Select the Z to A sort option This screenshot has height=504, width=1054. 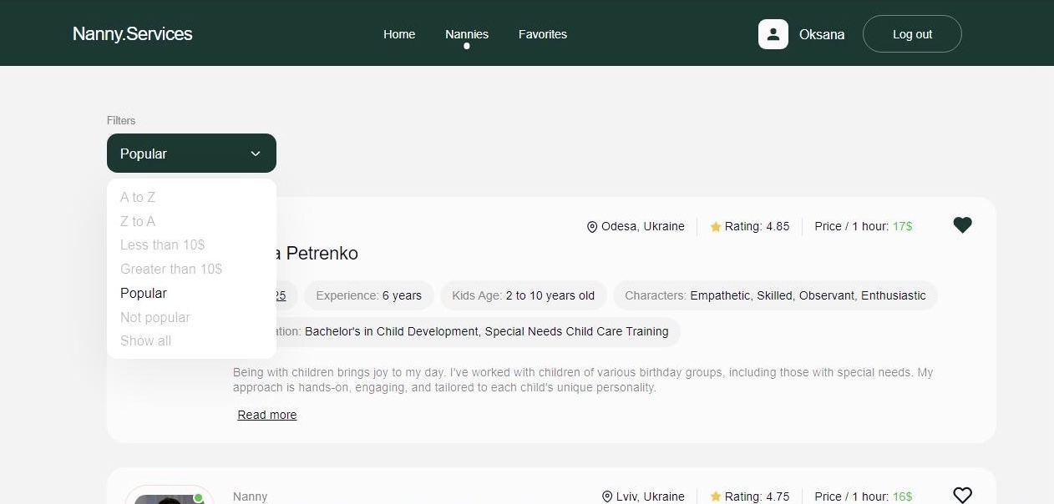[x=138, y=221]
